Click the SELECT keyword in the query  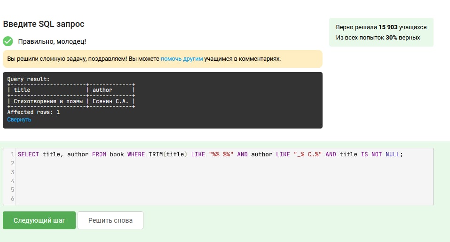pyautogui.click(x=28, y=154)
